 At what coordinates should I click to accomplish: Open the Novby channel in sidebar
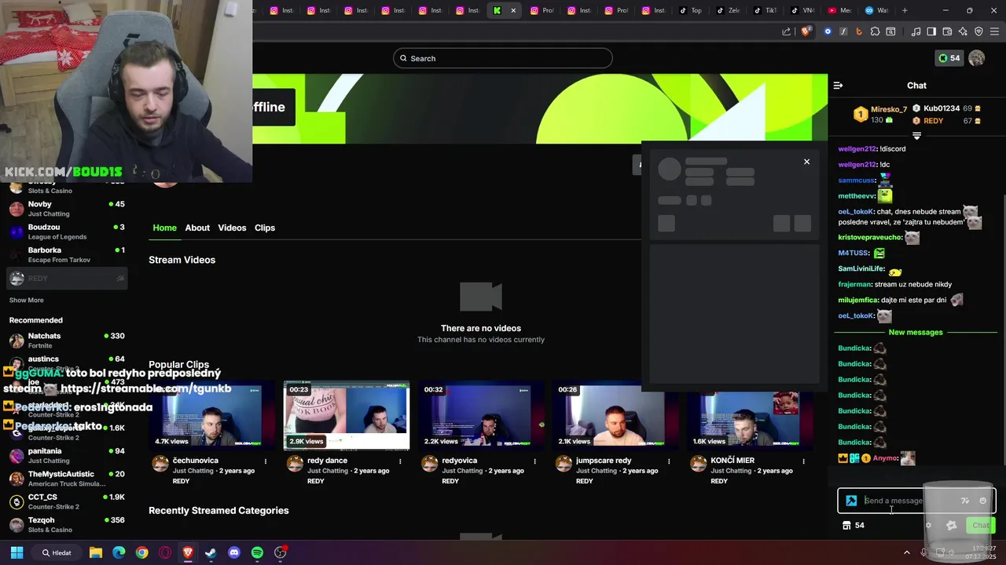coord(67,209)
